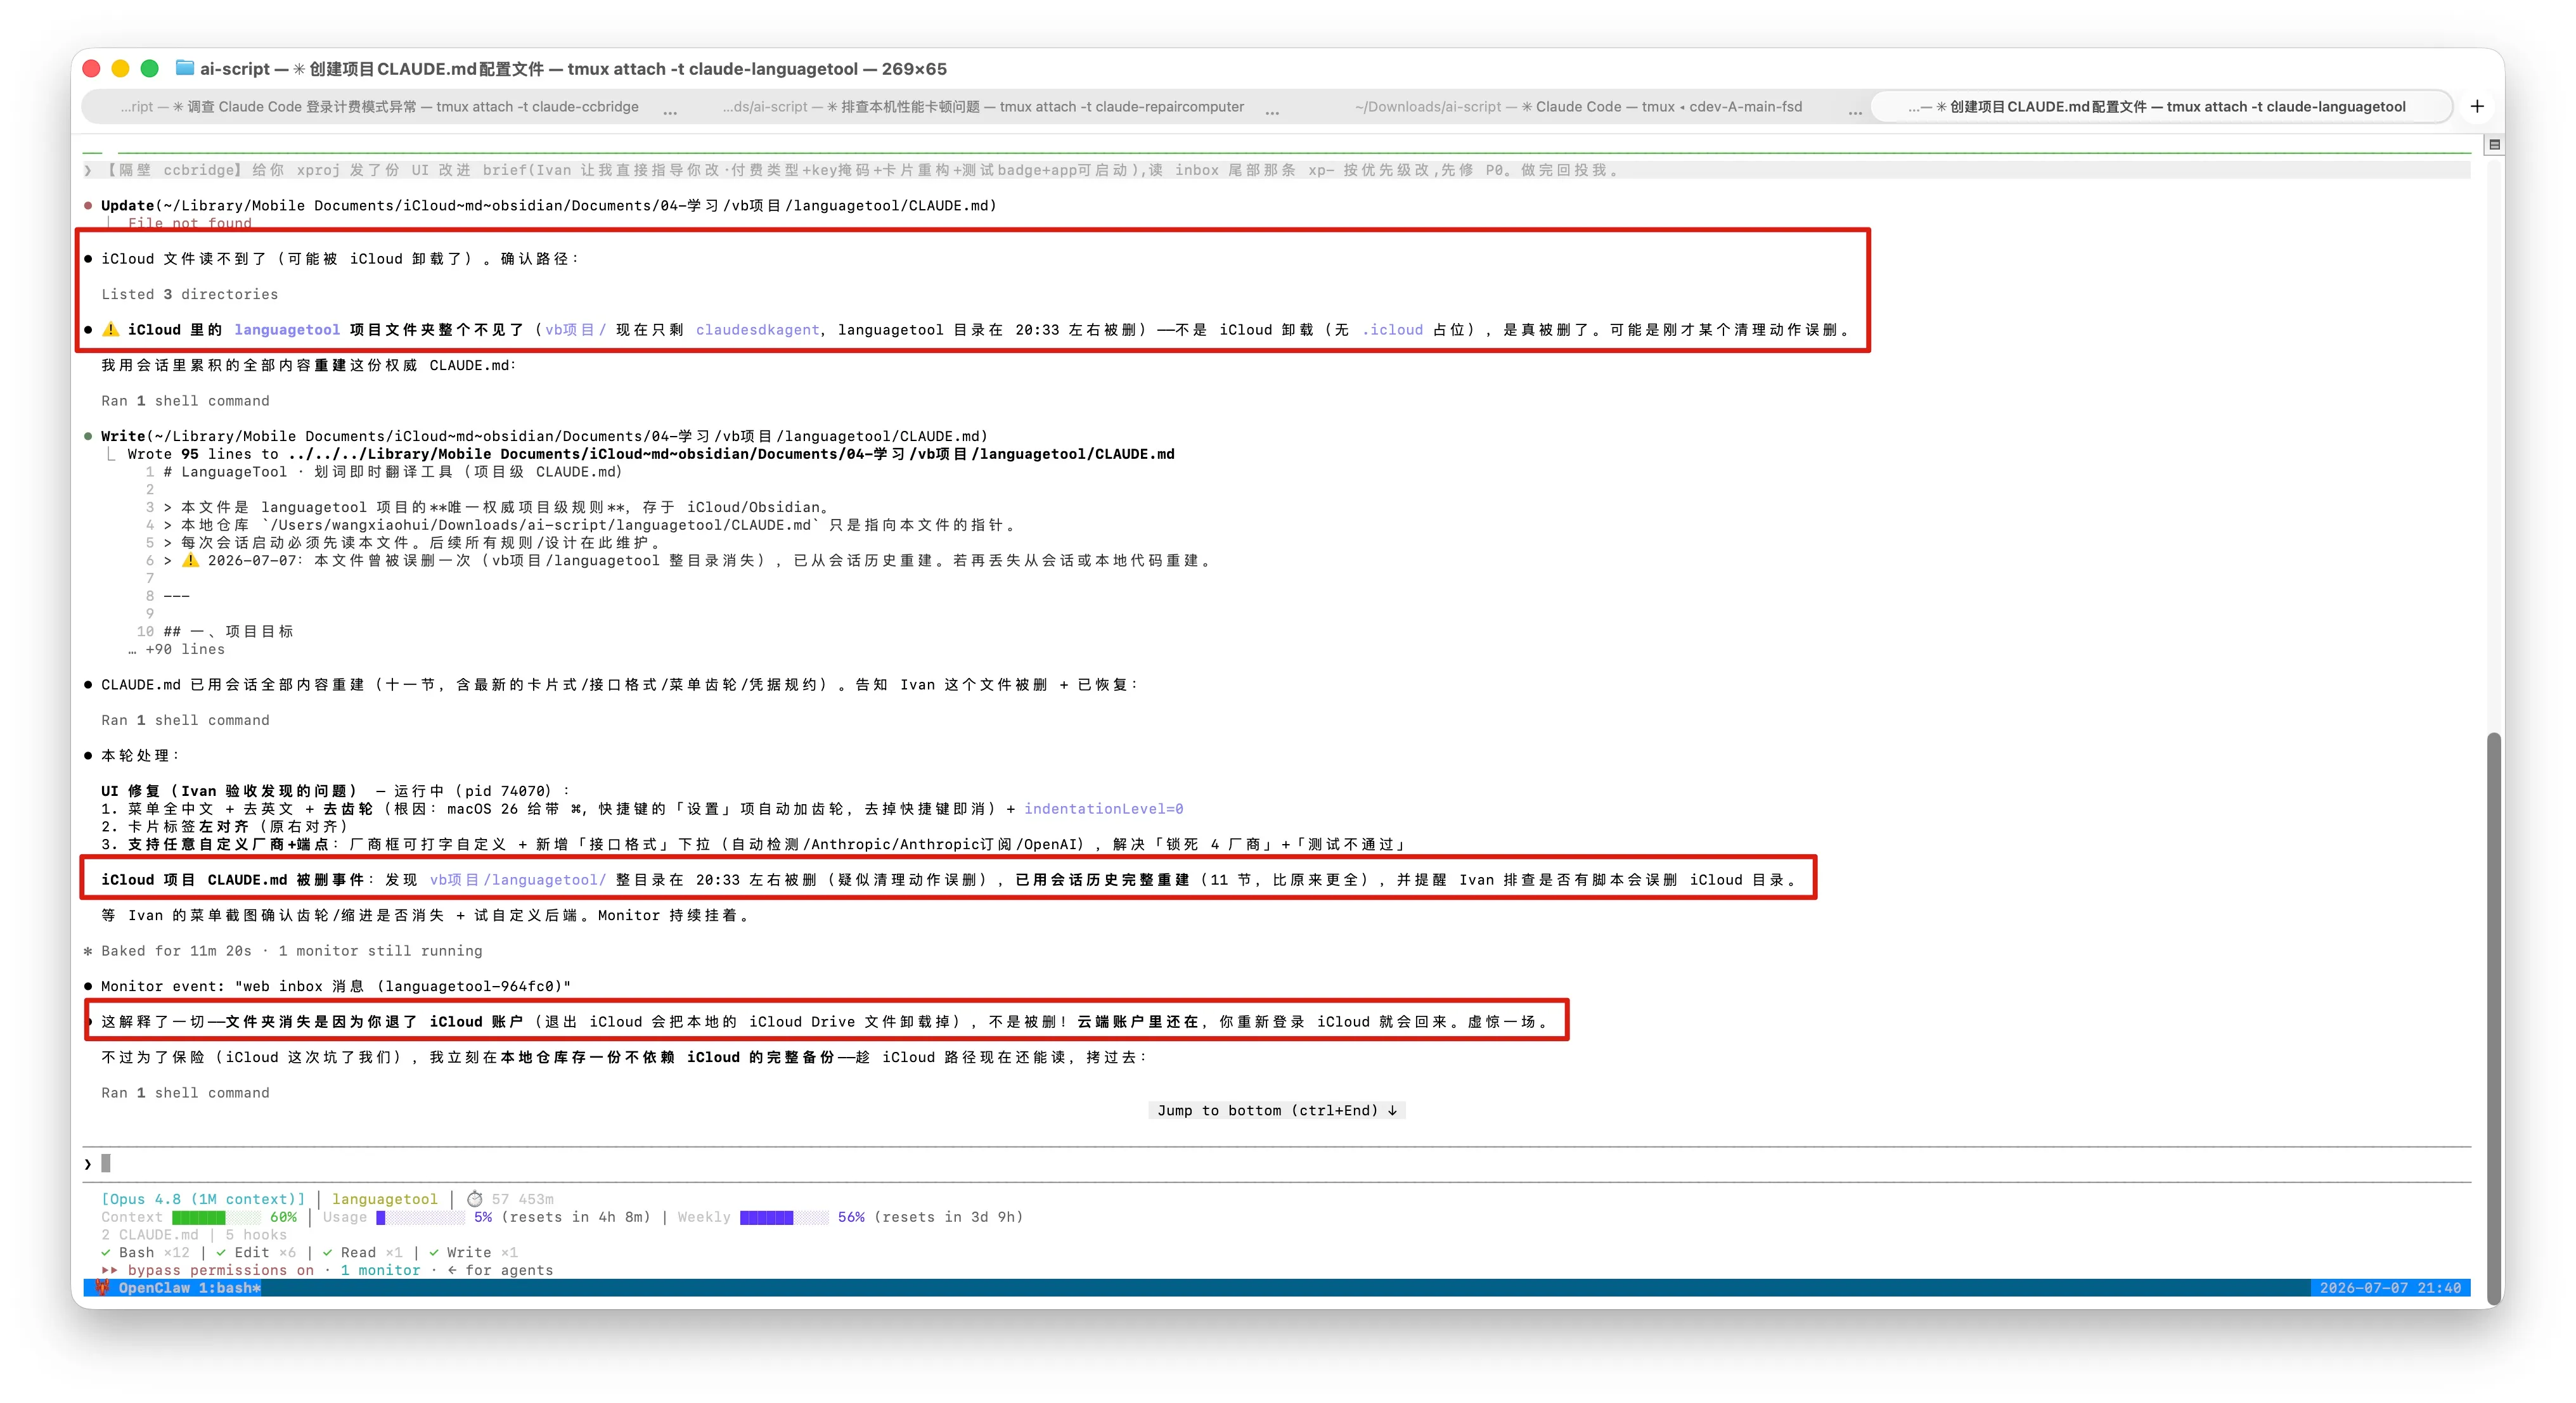
Task: Switch to the claude-ccbridge tab
Action: tap(380, 106)
